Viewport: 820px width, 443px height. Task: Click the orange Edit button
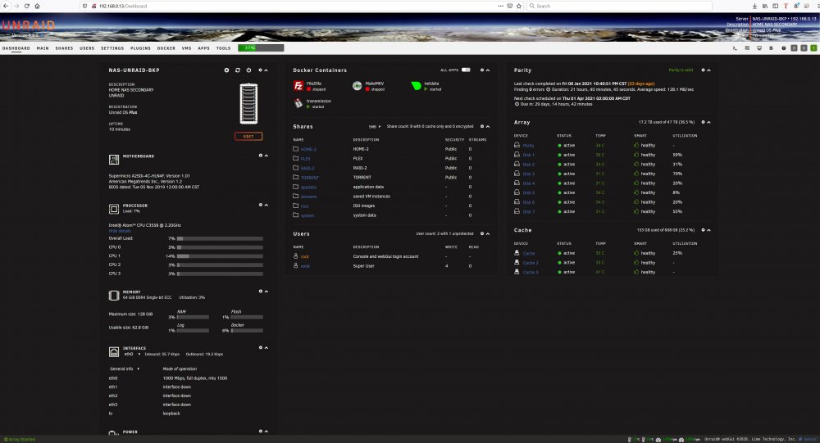248,137
